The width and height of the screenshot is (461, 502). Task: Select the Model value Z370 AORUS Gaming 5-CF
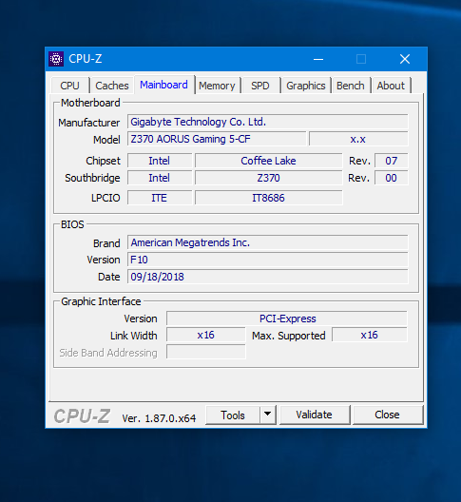(x=217, y=139)
